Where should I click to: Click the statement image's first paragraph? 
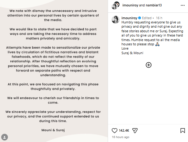[x=53, y=15]
